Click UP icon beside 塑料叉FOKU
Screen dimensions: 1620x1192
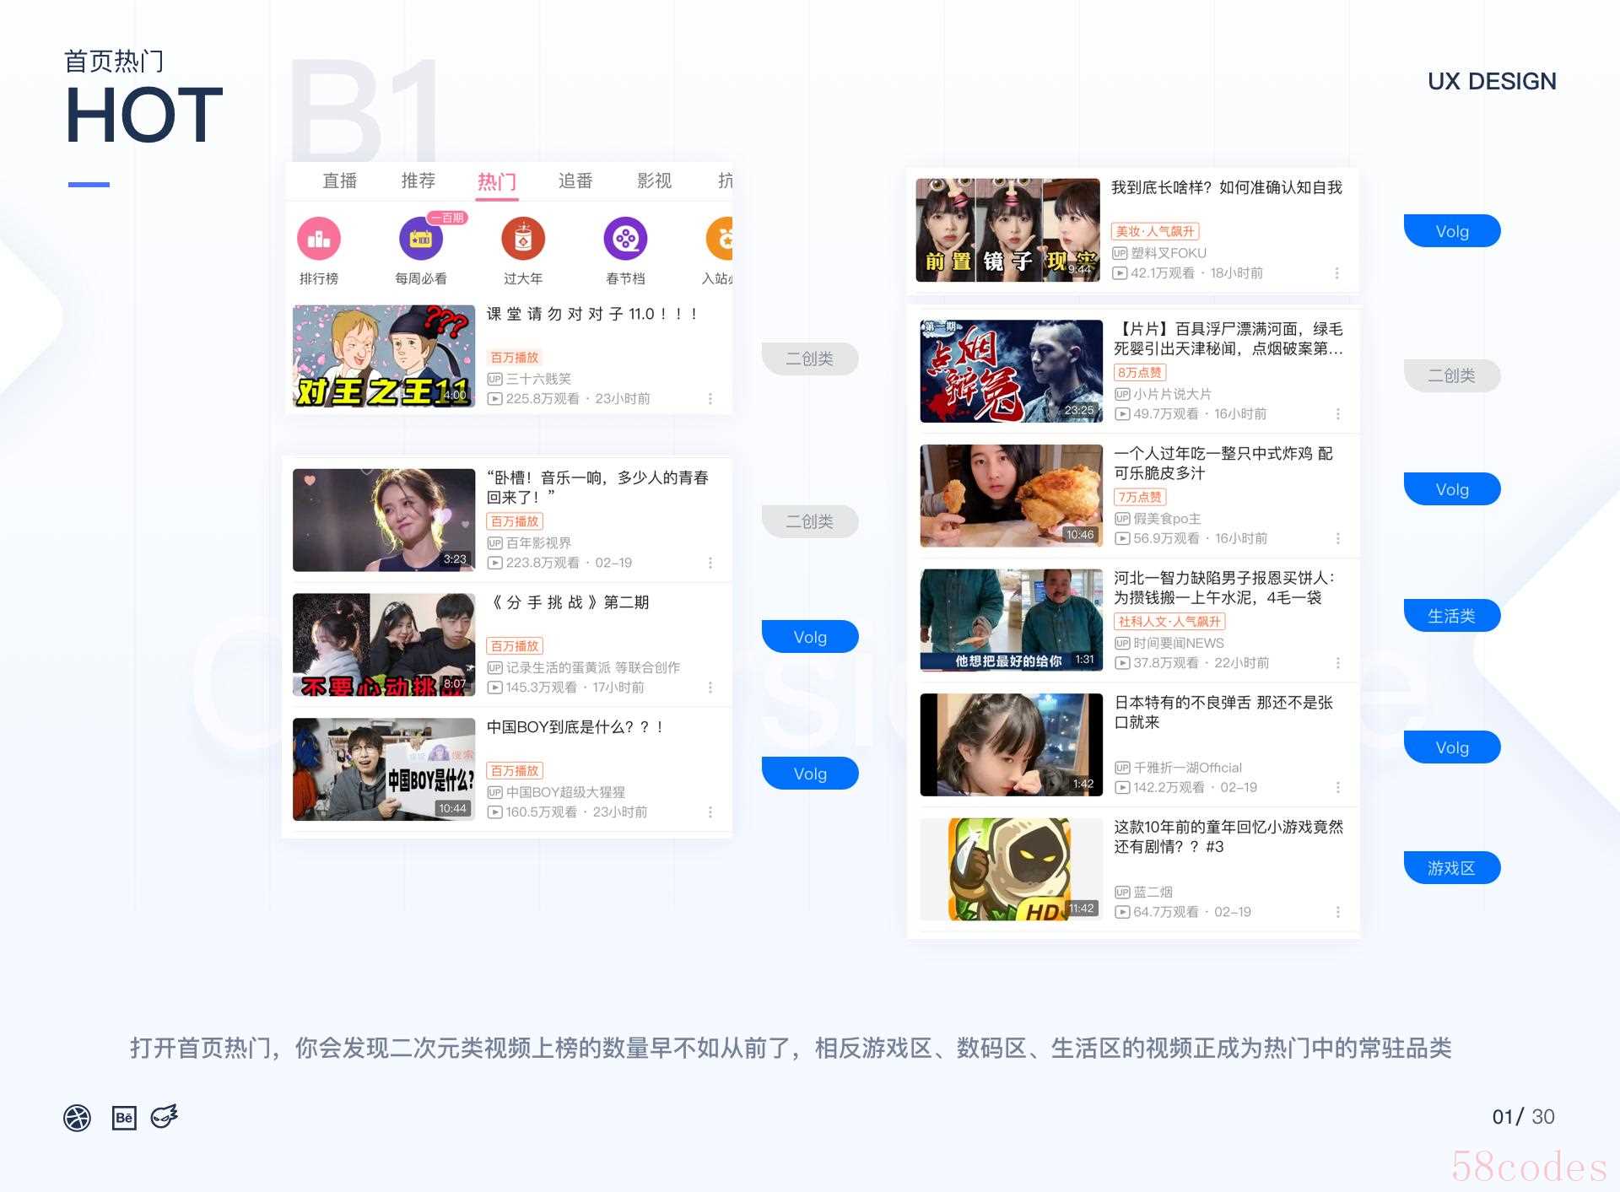pyautogui.click(x=1120, y=253)
